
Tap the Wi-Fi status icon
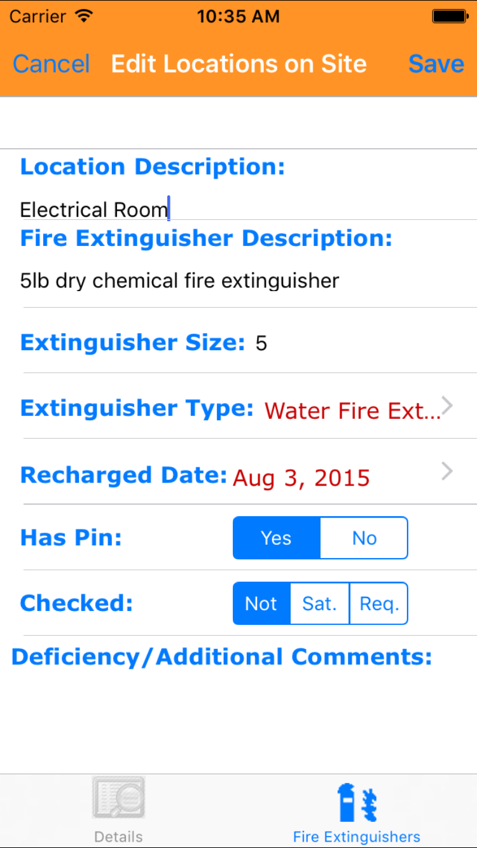[x=83, y=17]
